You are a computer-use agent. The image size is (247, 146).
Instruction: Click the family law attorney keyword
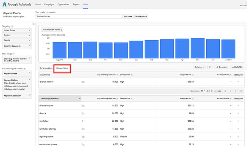tap(48, 129)
